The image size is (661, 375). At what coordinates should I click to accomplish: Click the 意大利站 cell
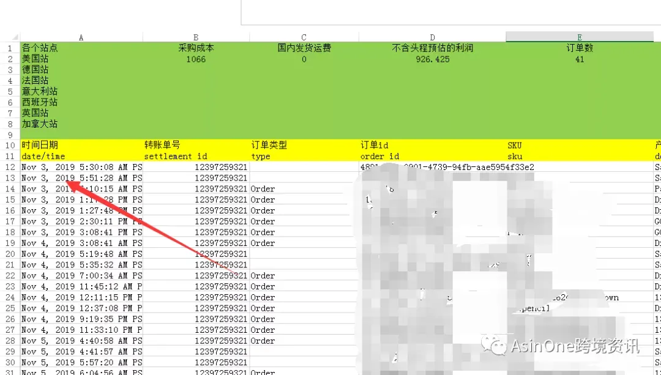[x=81, y=91]
